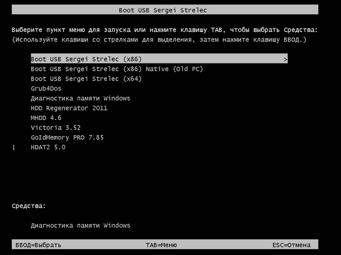The image size is (341, 255).
Task: Pick HDAT2 5.0 from boot list
Action: coord(48,147)
